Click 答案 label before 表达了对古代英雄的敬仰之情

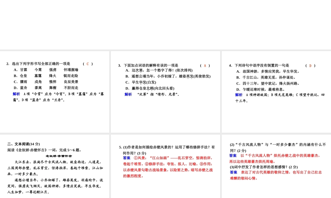(234, 172)
